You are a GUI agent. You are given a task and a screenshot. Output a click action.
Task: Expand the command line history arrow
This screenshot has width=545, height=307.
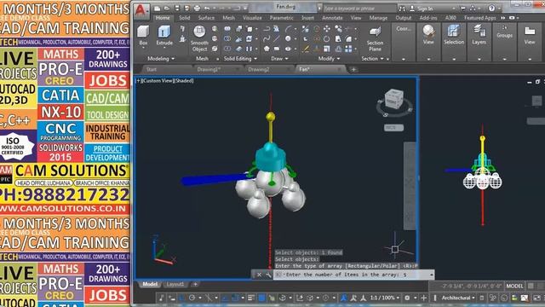432,275
